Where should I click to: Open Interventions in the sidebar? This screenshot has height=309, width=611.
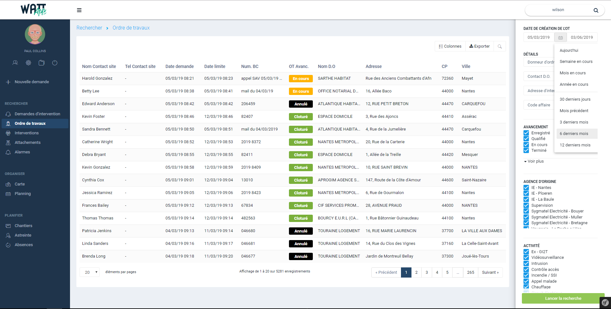pos(26,133)
